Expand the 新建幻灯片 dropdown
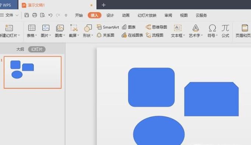The width and height of the screenshot is (251, 145). pos(19,35)
